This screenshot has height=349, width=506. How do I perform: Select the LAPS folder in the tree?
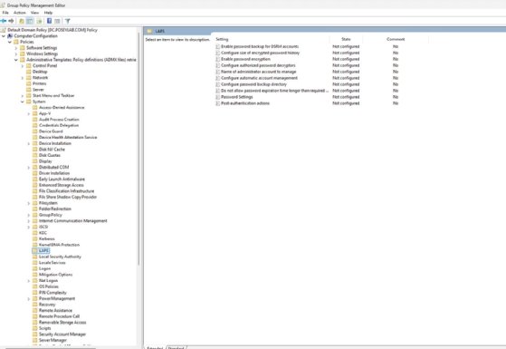(43, 251)
